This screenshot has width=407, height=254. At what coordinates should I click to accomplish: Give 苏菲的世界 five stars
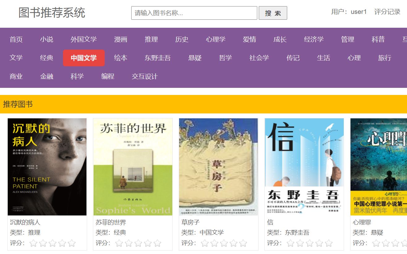tap(157, 243)
